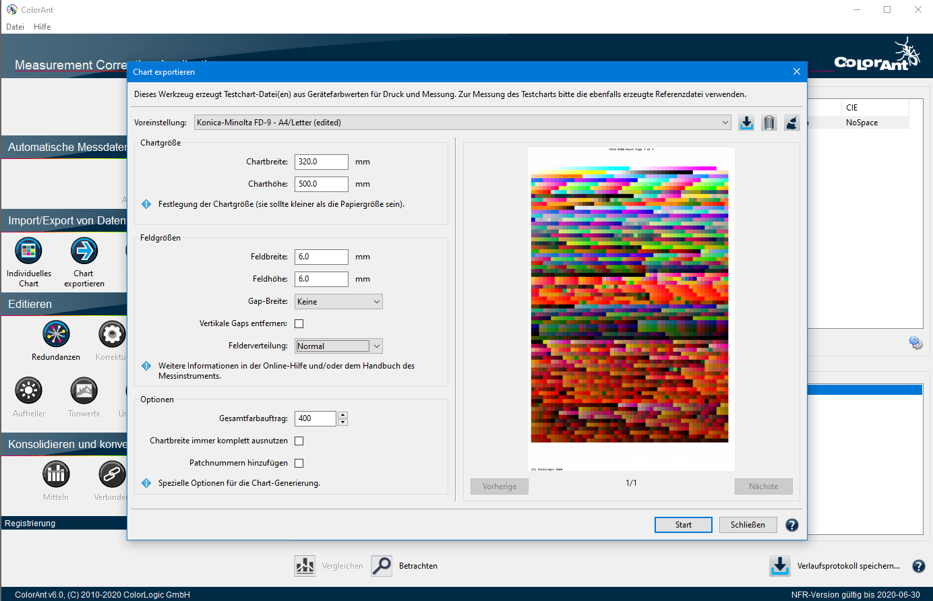Click the Mitteln tool icon
This screenshot has width=933, height=601.
point(56,474)
